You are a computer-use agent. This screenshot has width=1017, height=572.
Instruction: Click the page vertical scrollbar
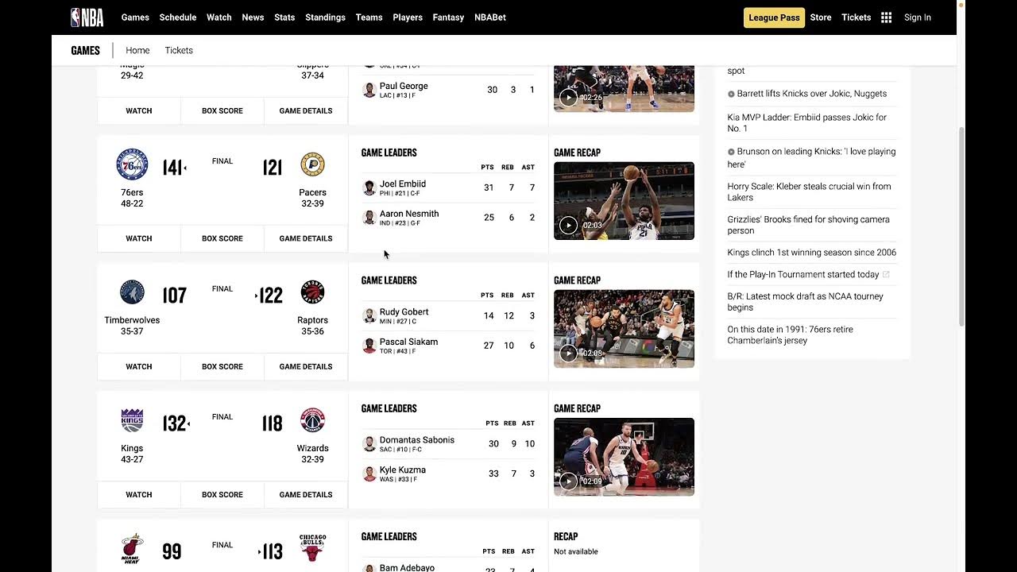[961, 226]
